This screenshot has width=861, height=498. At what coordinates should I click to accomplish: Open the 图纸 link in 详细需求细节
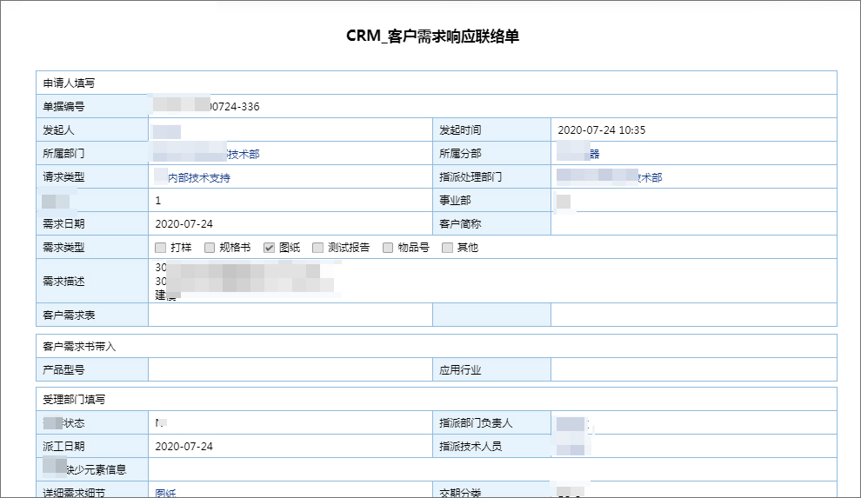coord(165,493)
